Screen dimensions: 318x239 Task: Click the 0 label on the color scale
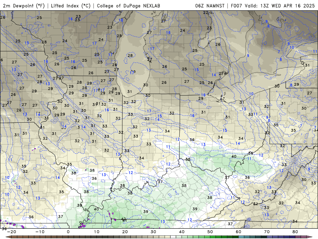pyautogui.click(x=68, y=232)
